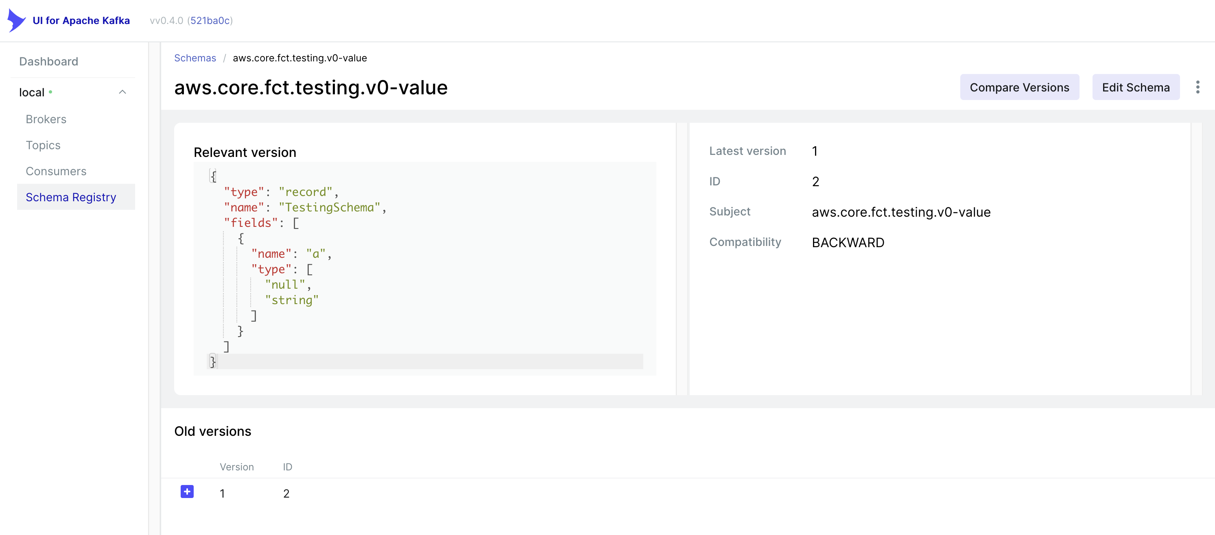1215x535 pixels.
Task: Navigate to Schemas via breadcrumb
Action: click(195, 57)
